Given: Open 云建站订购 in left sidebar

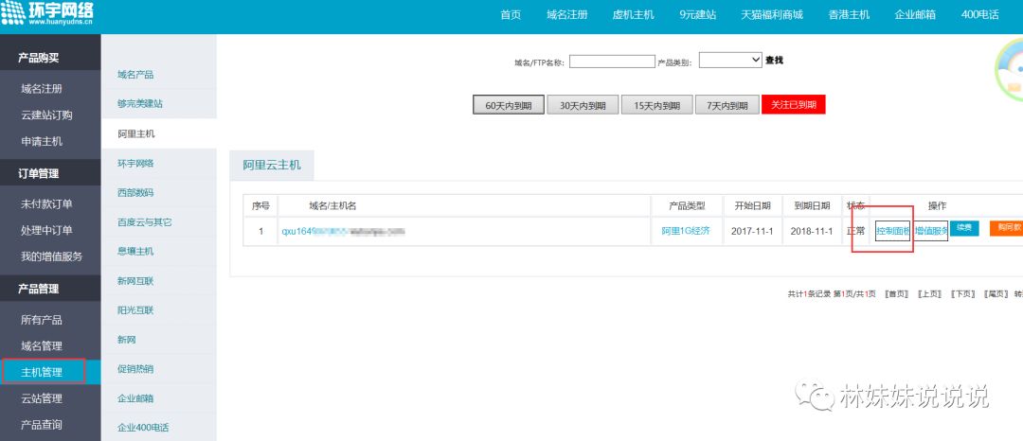Looking at the screenshot, I should pyautogui.click(x=46, y=115).
